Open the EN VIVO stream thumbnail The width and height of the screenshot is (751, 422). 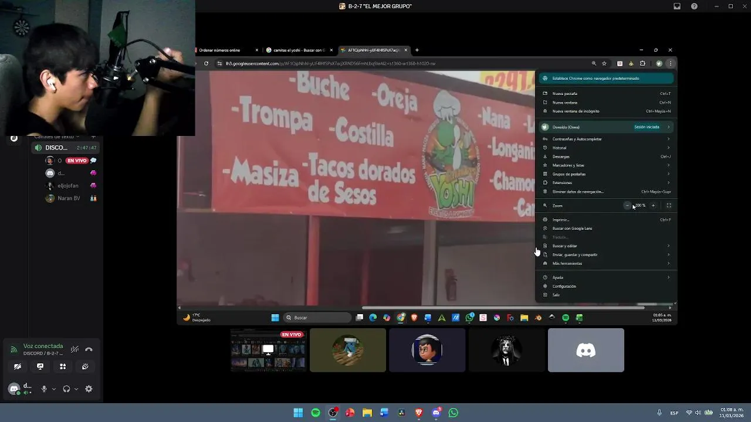pos(268,350)
